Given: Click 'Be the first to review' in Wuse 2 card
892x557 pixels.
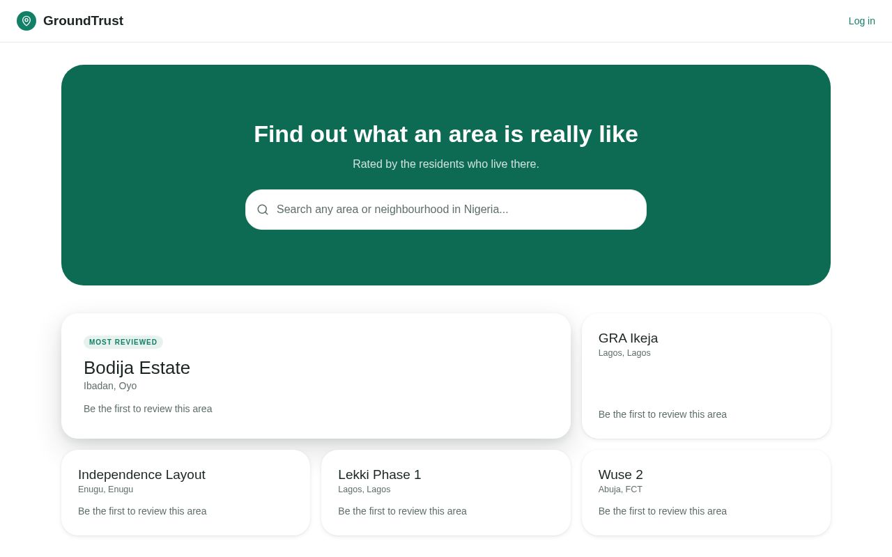Looking at the screenshot, I should 663,511.
